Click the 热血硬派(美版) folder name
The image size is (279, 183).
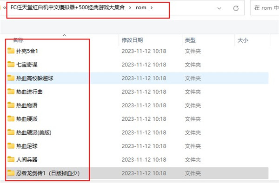pyautogui.click(x=34, y=132)
